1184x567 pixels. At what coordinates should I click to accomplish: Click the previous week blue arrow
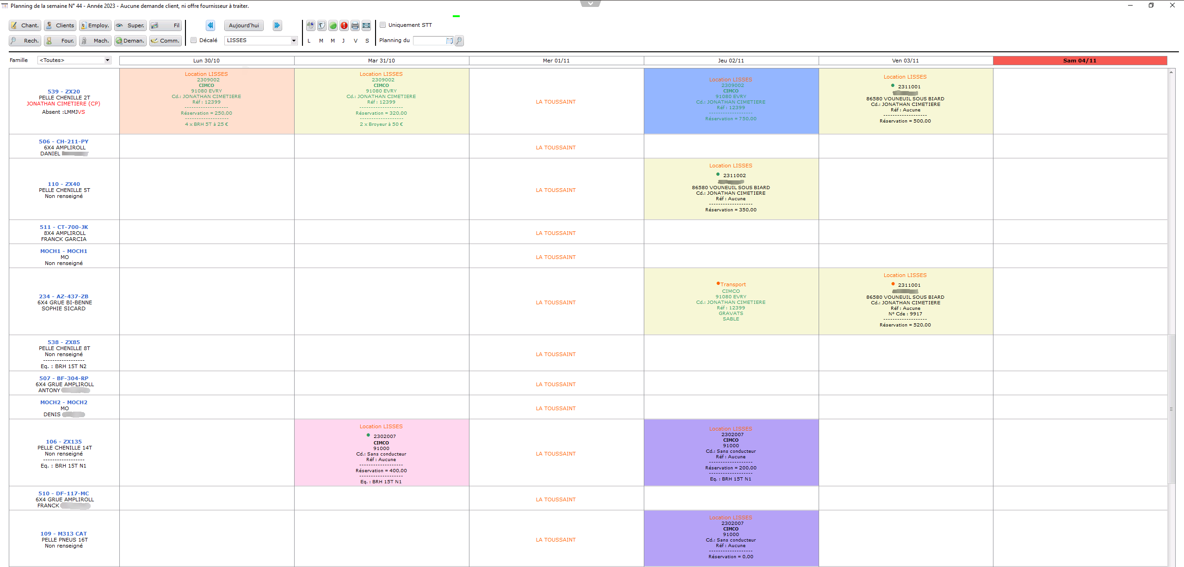pos(210,25)
